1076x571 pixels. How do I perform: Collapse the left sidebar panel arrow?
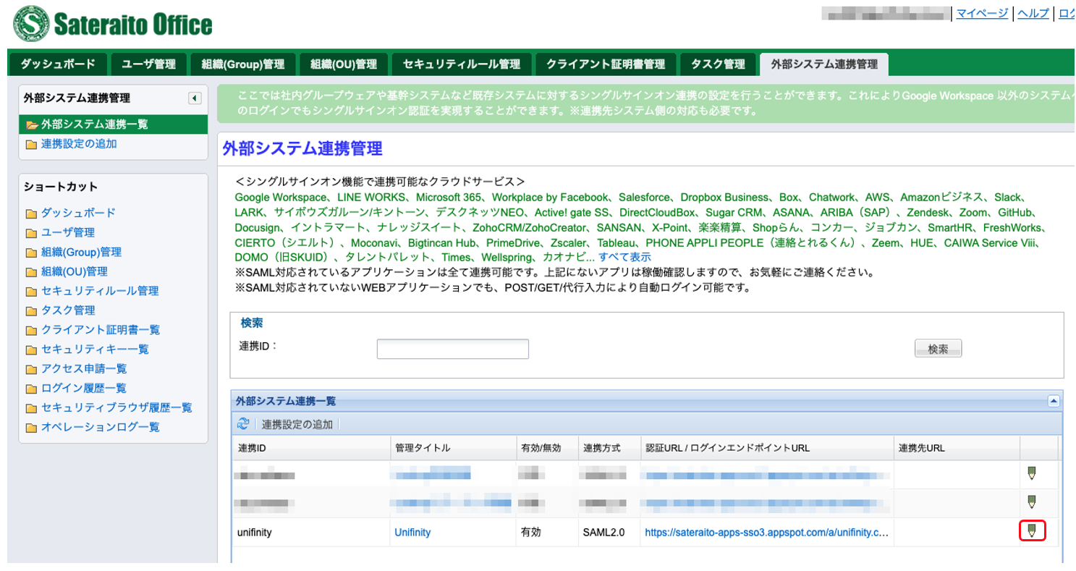[194, 98]
